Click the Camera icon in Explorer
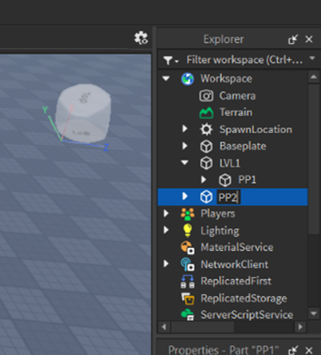 click(206, 96)
